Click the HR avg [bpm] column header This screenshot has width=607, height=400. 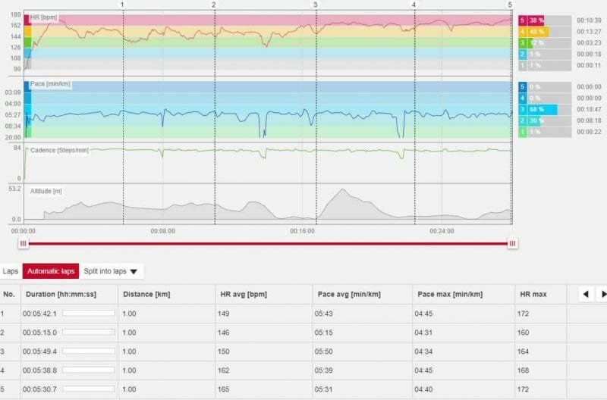coord(242,294)
